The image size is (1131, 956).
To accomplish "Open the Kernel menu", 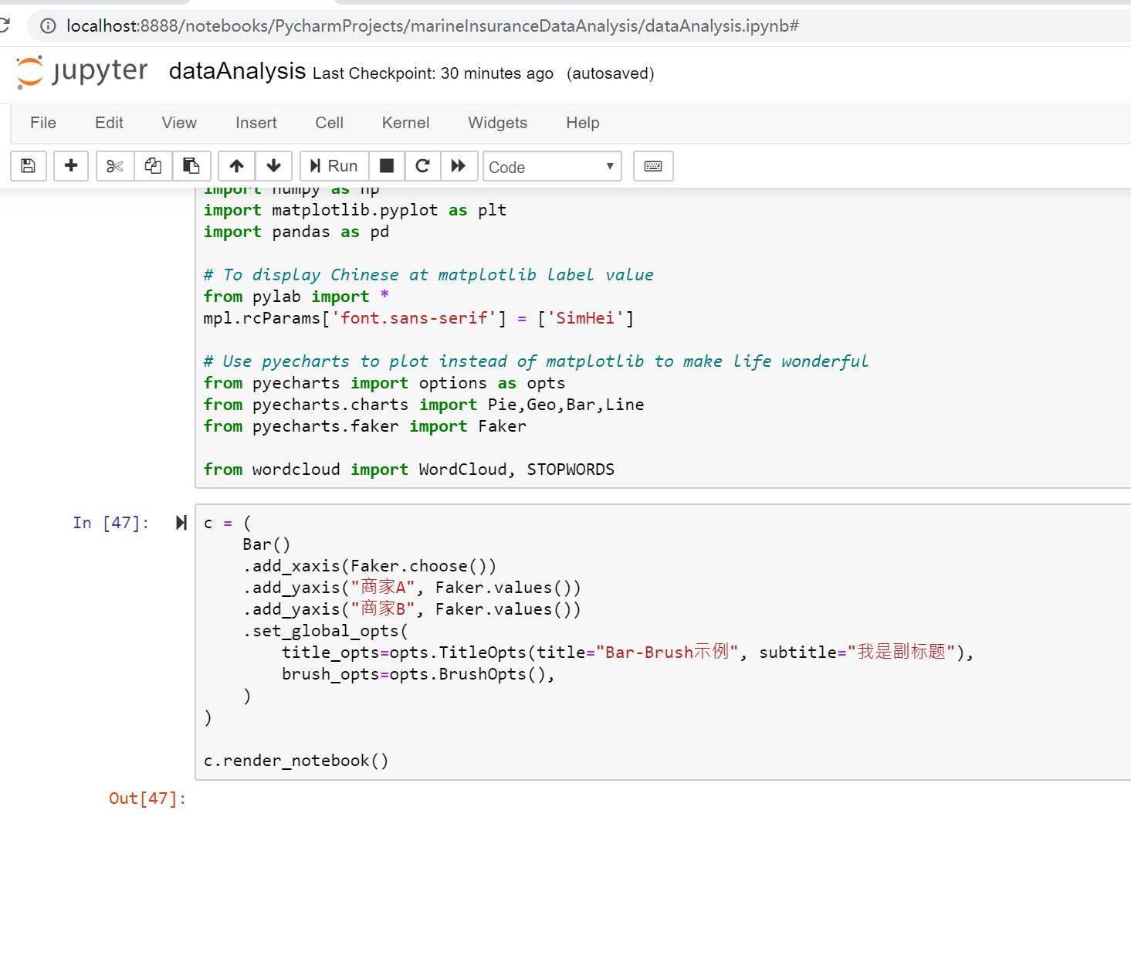I will [x=405, y=123].
